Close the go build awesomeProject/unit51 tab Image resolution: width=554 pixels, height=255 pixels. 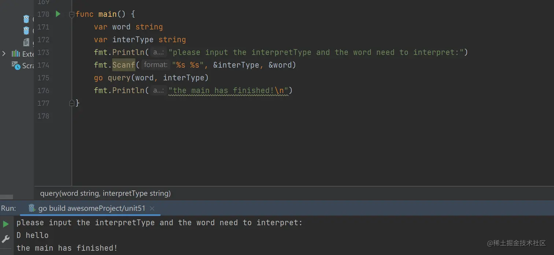(152, 208)
